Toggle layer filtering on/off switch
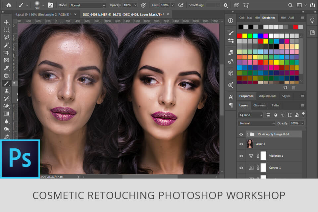The width and height of the screenshot is (318, 212). (303, 114)
